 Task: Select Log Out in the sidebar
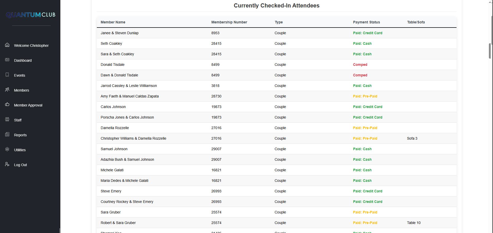21,165
